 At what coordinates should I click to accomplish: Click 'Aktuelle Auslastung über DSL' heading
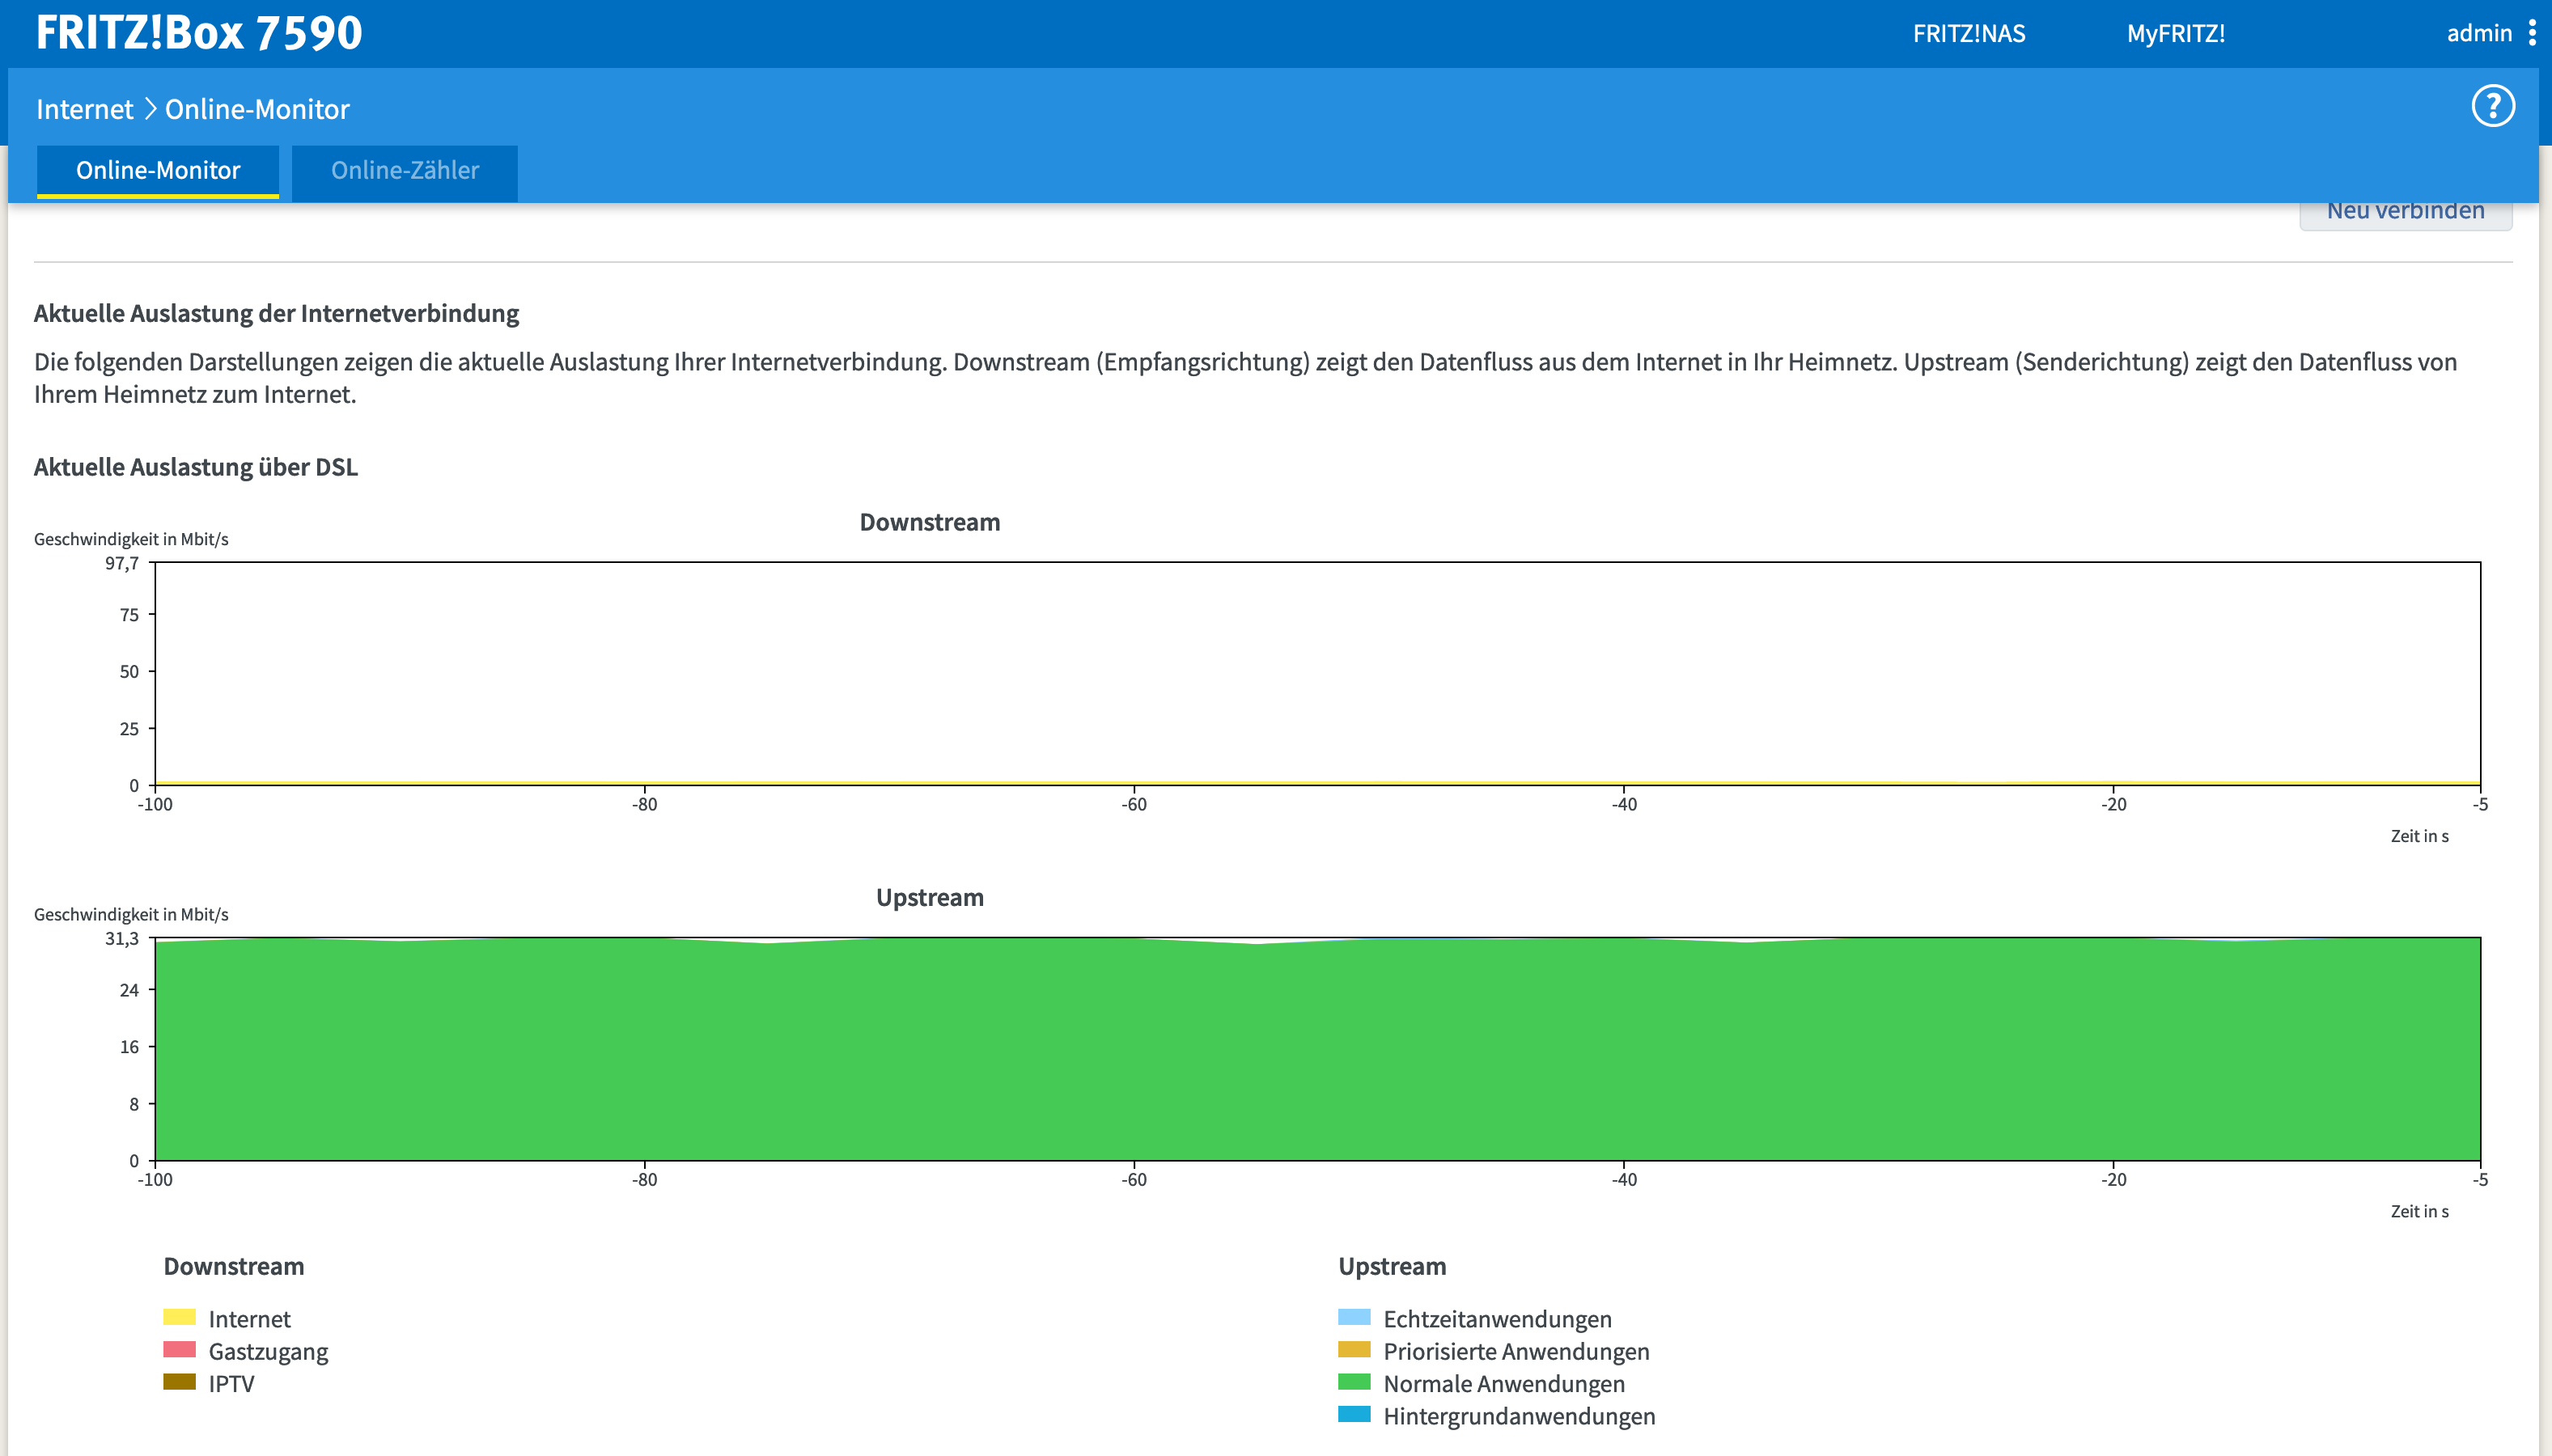pos(196,468)
